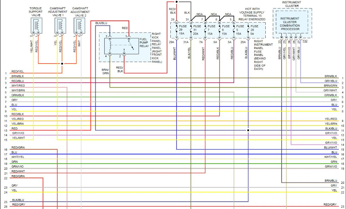Click the Right Kick Panel Relay Panel label
Image resolution: width=346 pixels, height=209 pixels.
(157, 48)
